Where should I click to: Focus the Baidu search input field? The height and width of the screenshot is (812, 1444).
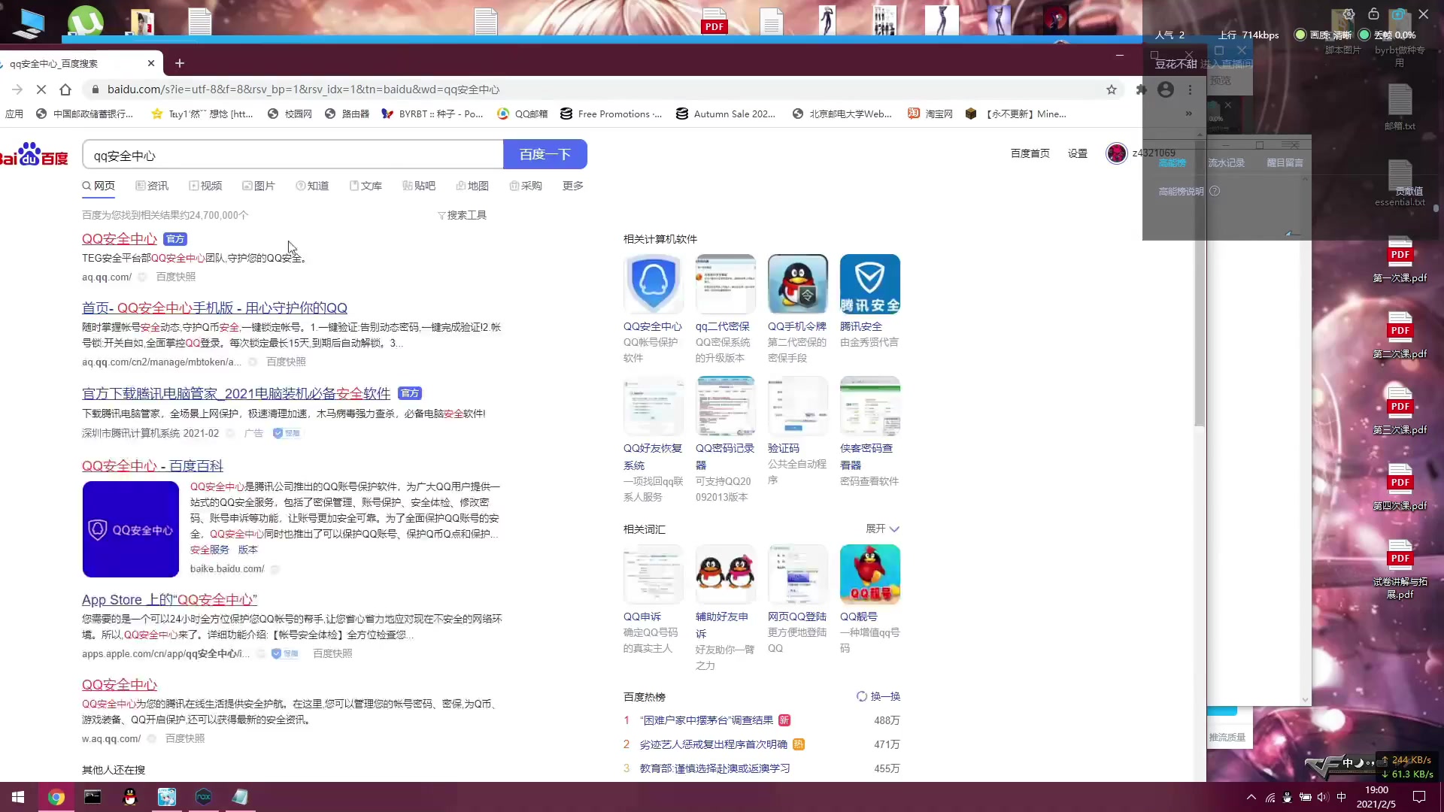293,155
